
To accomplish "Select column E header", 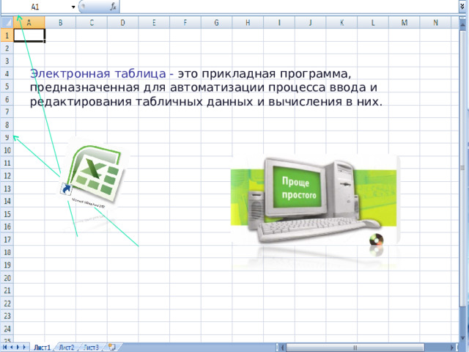I will 154,23.
